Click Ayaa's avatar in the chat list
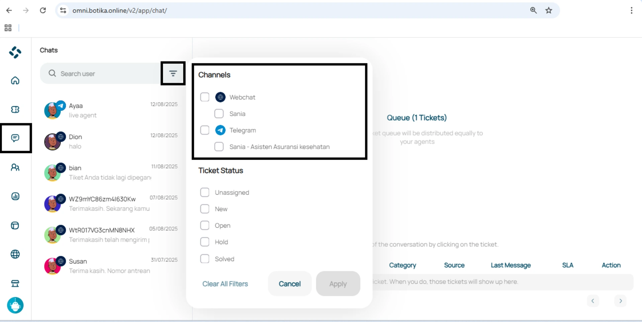The width and height of the screenshot is (642, 322). [53, 111]
